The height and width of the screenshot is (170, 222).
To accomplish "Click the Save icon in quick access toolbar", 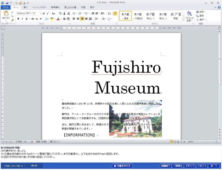I will (x=7, y=2).
